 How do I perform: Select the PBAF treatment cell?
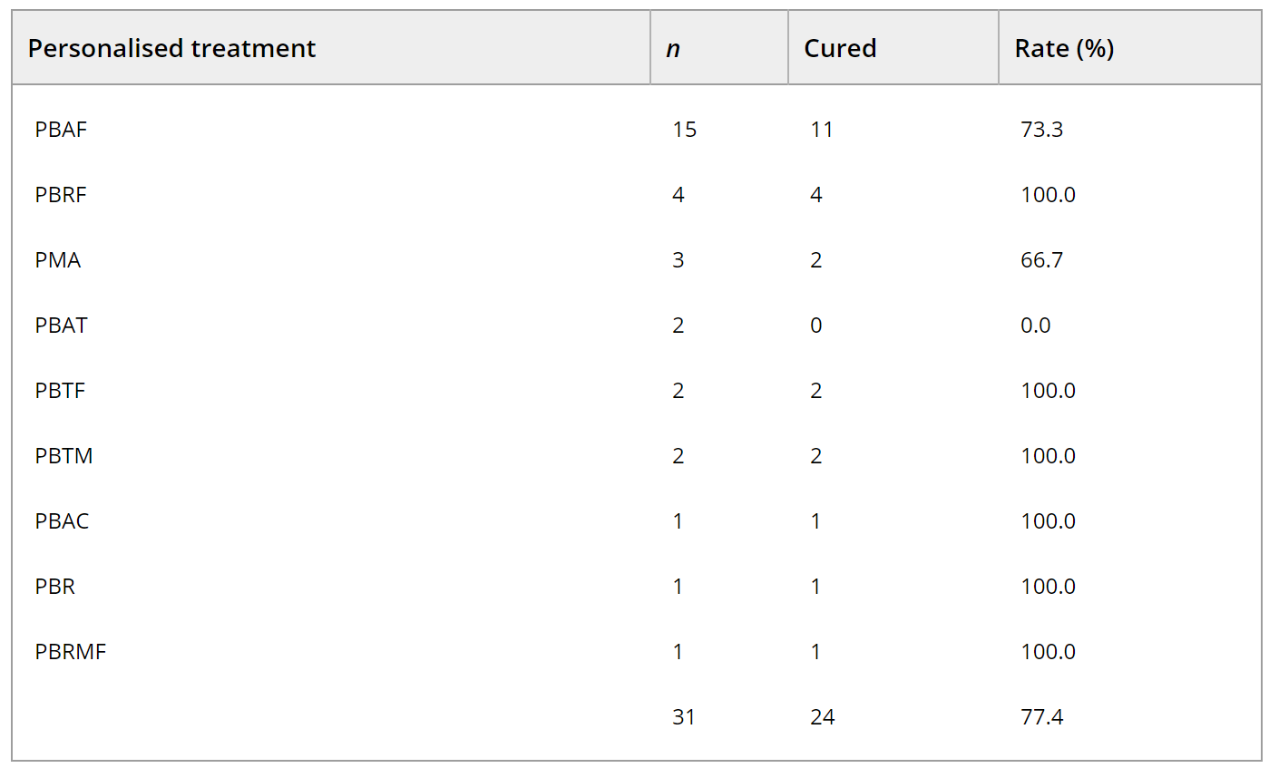62,130
